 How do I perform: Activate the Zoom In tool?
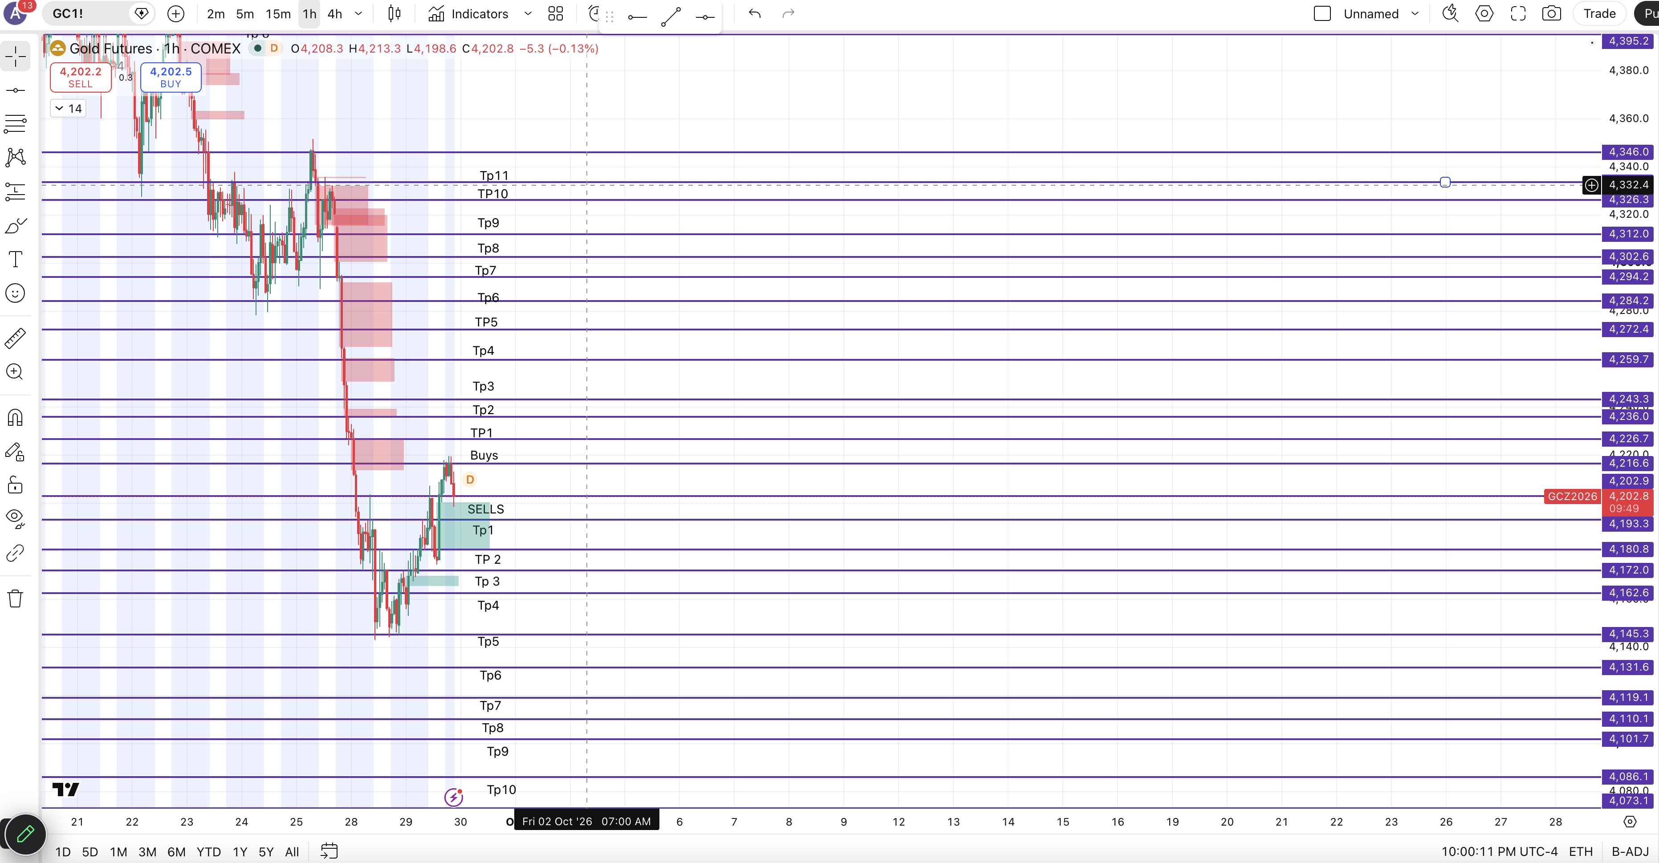(16, 371)
